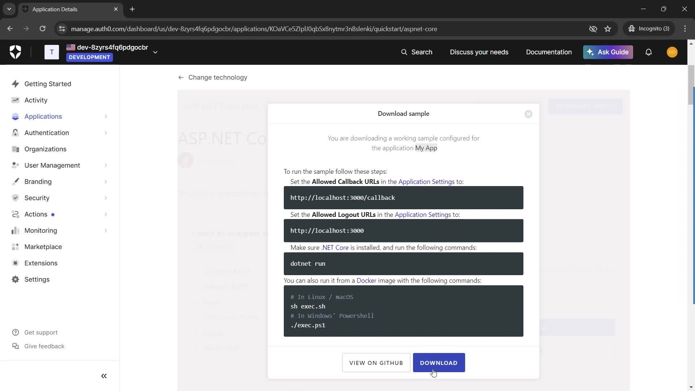Expand Authentication submenu chevron
695x391 pixels.
[x=106, y=133]
